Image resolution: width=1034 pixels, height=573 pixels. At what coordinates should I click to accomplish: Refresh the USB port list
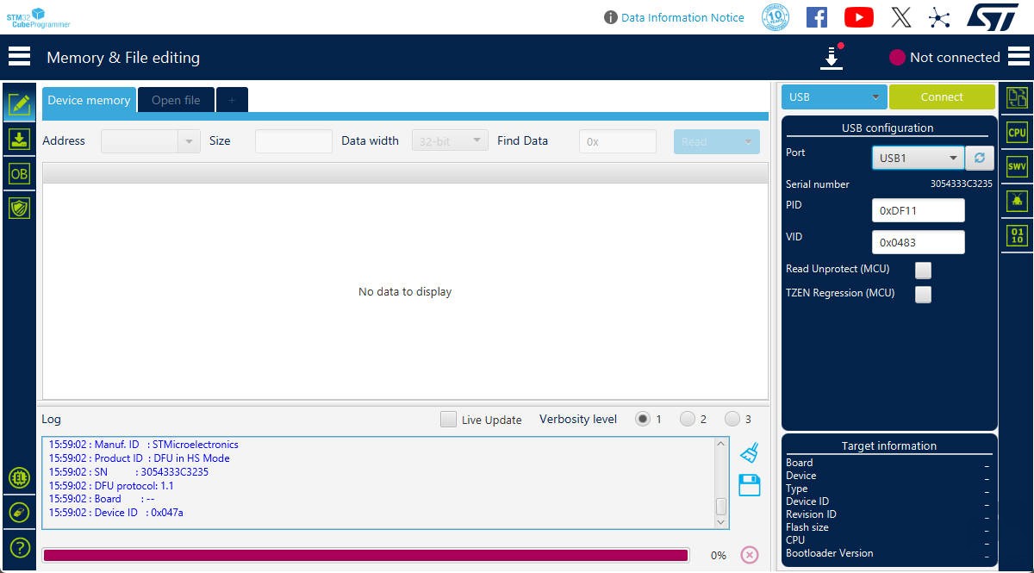click(x=980, y=159)
